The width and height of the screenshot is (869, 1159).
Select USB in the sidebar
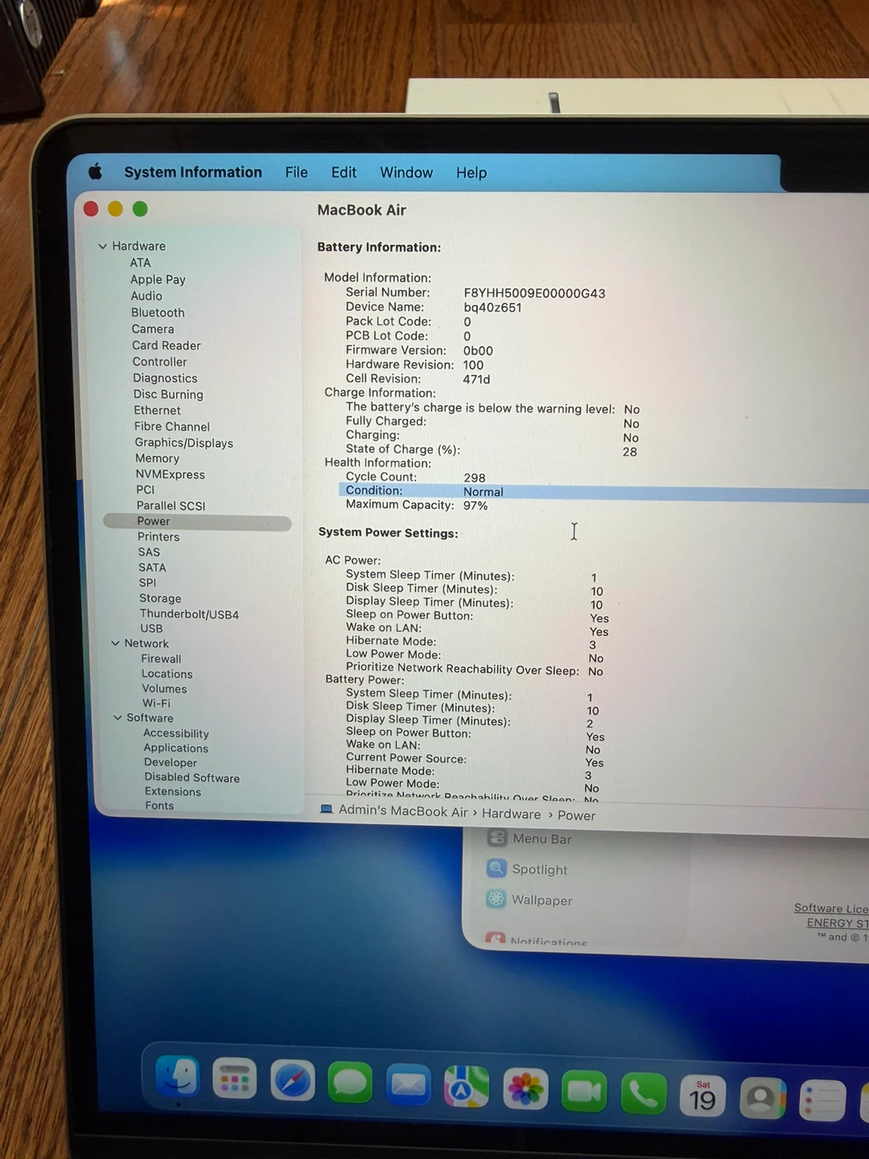[151, 629]
